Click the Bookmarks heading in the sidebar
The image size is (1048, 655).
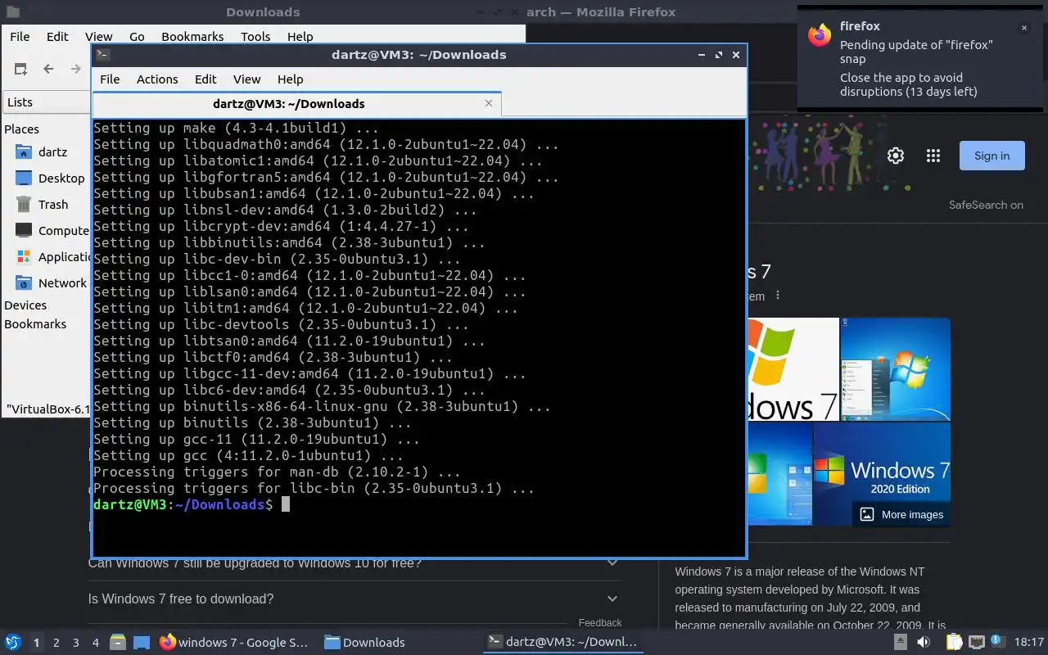tap(35, 324)
